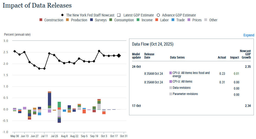Image resolution: width=256 pixels, height=139 pixels.
Task: Click the Other legend square icon
Action: [x=206, y=20]
